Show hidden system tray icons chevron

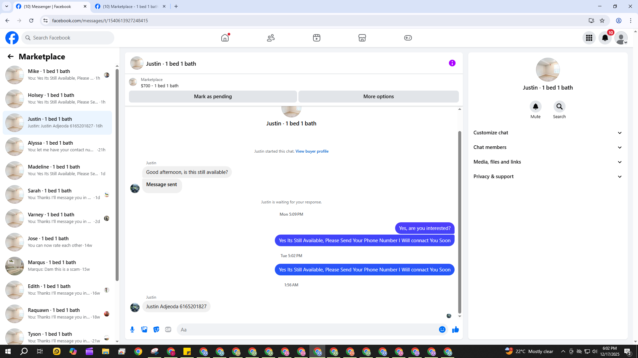point(563,351)
